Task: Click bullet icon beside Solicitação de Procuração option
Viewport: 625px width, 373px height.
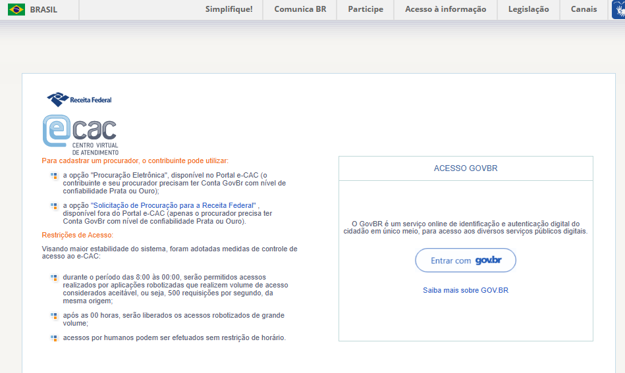Action: point(54,206)
